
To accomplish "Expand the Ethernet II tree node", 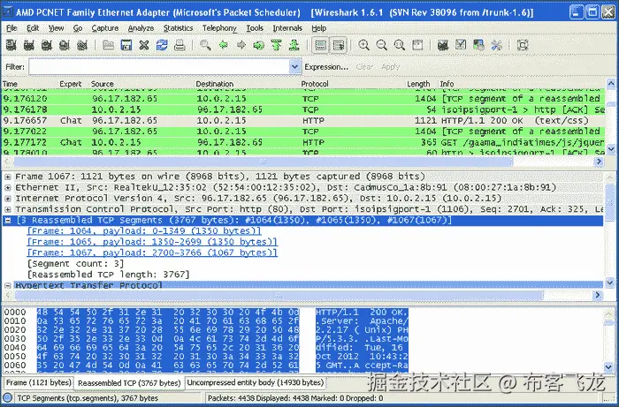I will (7, 188).
